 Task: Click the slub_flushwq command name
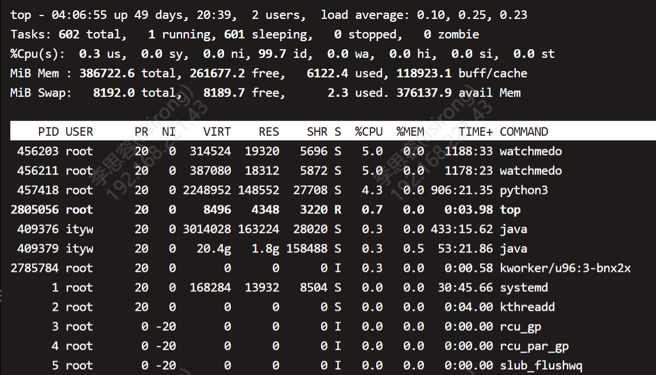pyautogui.click(x=541, y=366)
